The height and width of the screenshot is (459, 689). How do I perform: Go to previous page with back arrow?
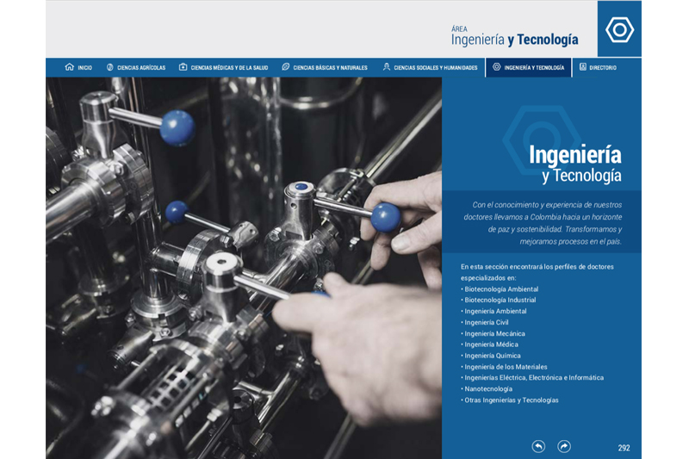pyautogui.click(x=538, y=446)
